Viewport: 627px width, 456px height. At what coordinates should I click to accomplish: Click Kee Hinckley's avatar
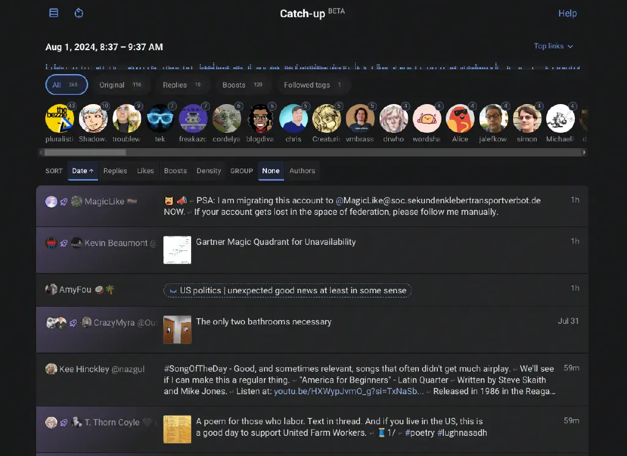(x=51, y=369)
